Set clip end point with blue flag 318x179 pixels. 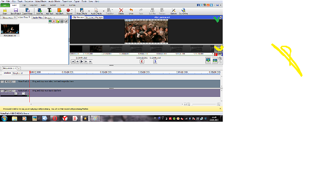155,62
